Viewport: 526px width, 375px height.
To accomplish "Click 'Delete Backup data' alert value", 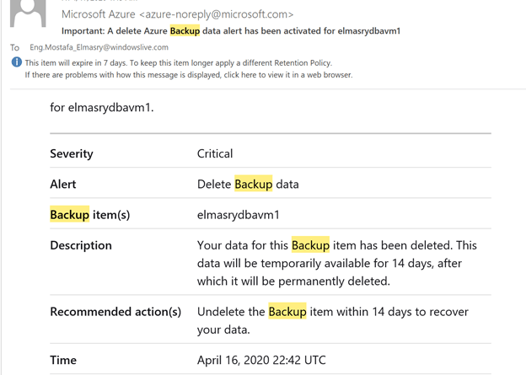I will tap(248, 185).
